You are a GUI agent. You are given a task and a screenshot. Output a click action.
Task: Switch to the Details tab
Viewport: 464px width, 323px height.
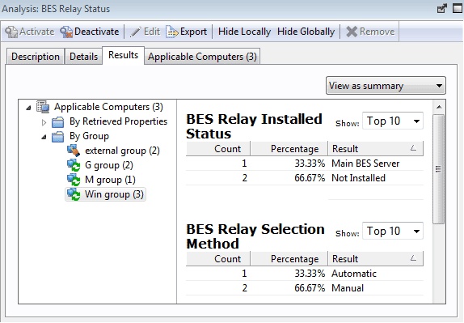coord(84,57)
